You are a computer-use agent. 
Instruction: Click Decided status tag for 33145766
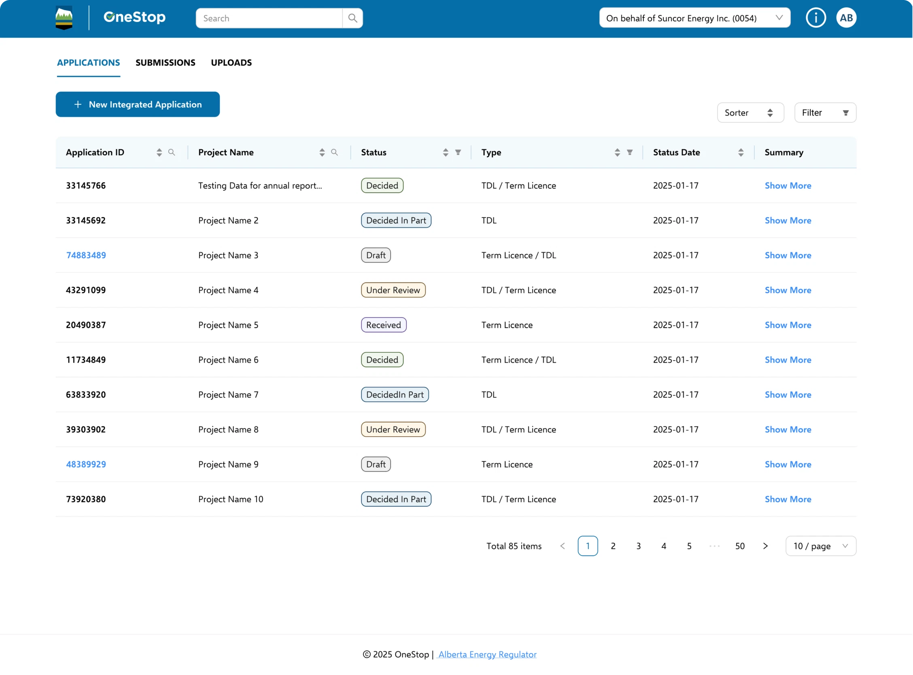point(382,185)
